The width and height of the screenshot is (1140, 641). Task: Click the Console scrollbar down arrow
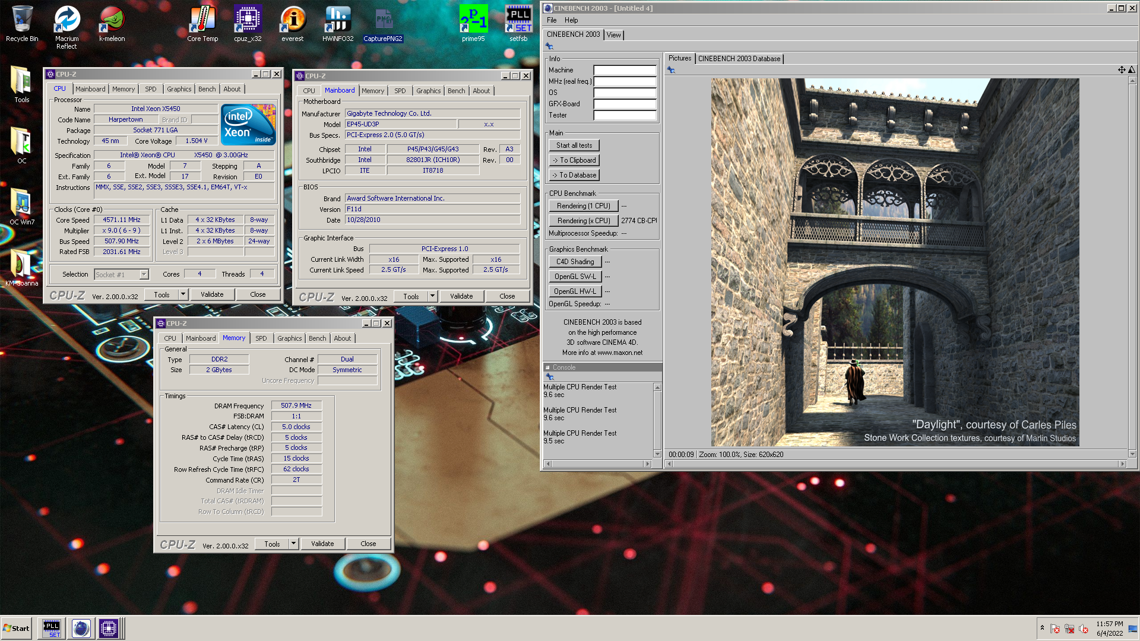(657, 453)
